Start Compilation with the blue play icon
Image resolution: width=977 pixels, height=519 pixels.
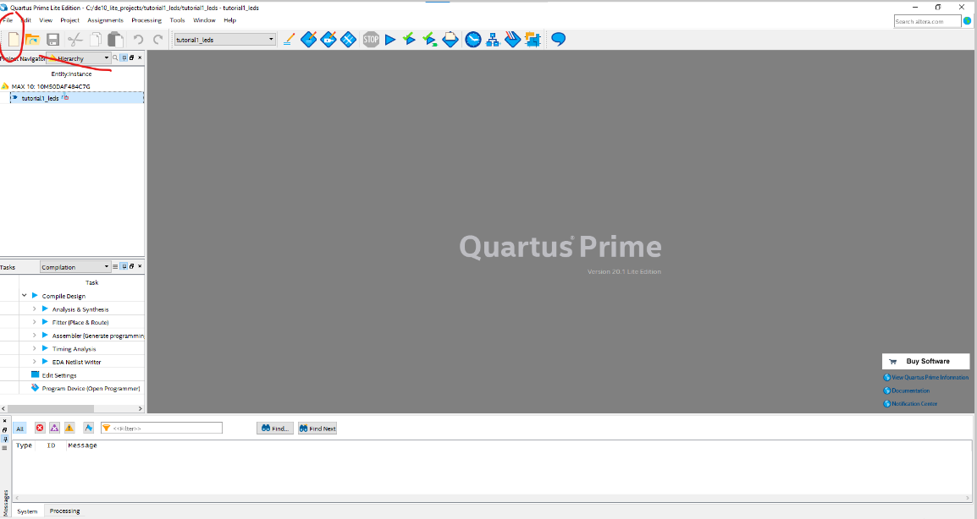click(x=390, y=40)
